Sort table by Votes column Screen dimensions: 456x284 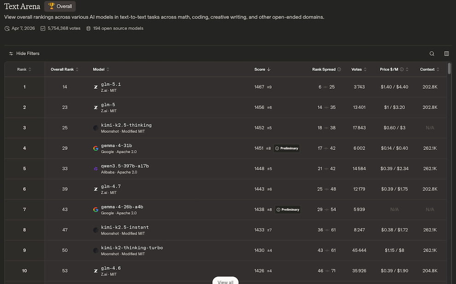tap(359, 70)
